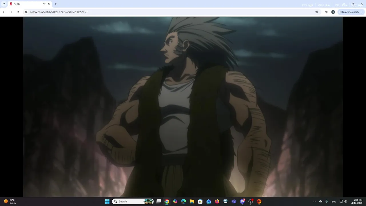366x206 pixels.
Task: Mute the Netflix tab audio icon
Action: pos(44,4)
